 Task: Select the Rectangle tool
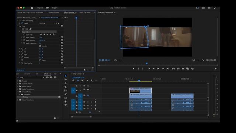tap(66, 98)
